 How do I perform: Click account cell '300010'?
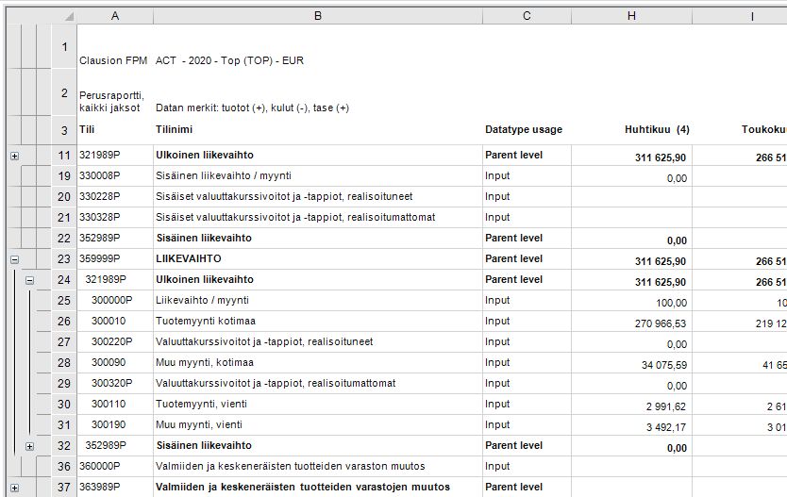click(x=115, y=321)
